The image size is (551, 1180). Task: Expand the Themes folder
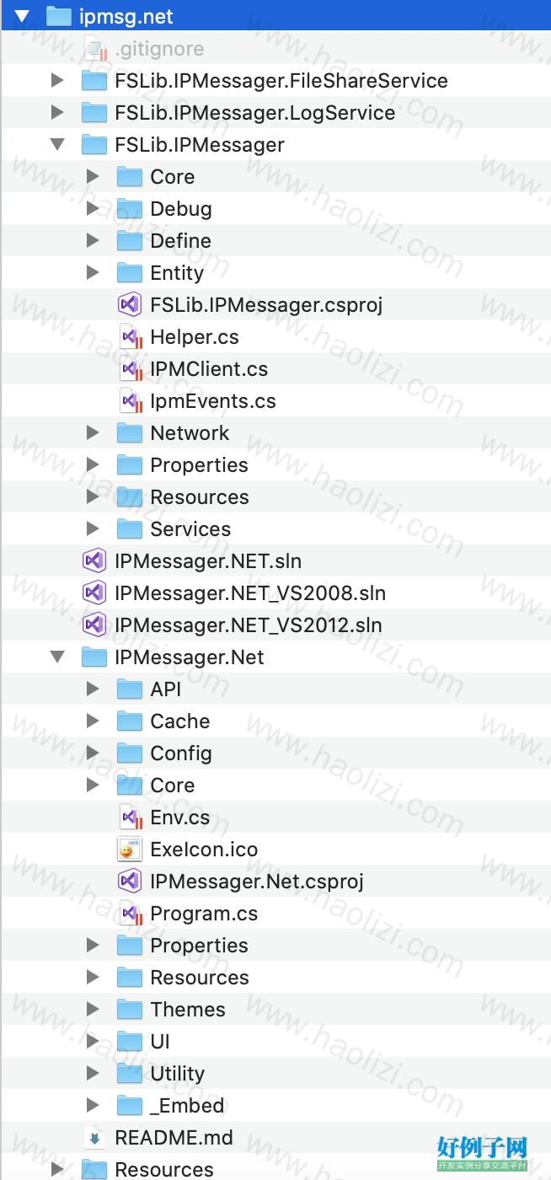click(93, 1009)
